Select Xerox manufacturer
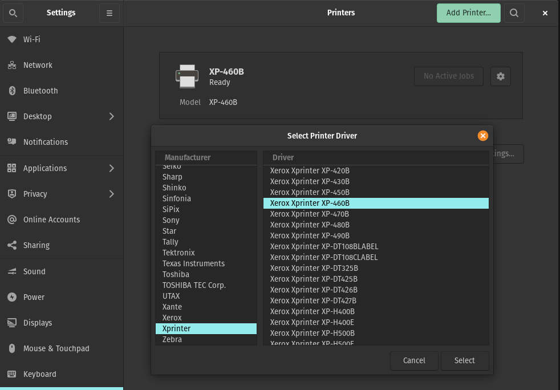 click(x=206, y=318)
